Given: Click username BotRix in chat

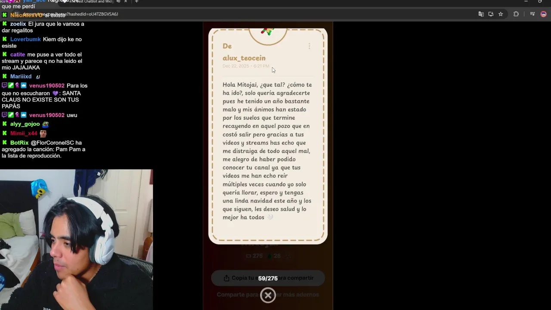Looking at the screenshot, I should click(x=19, y=143).
